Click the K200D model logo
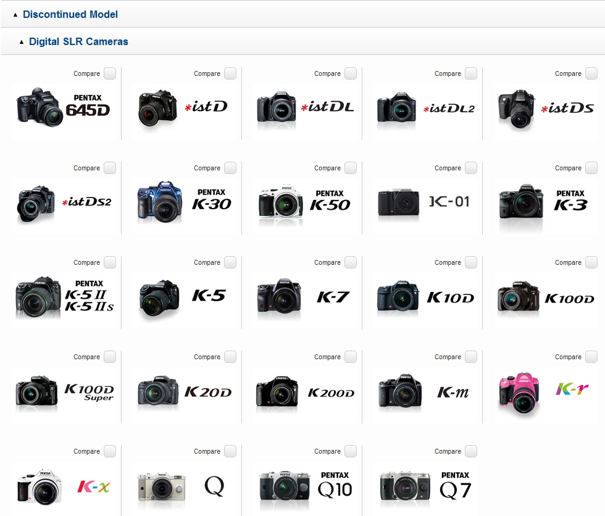Image resolution: width=605 pixels, height=516 pixels. 331,393
